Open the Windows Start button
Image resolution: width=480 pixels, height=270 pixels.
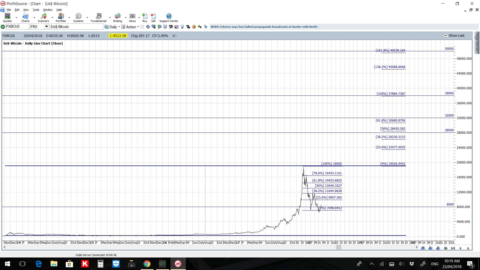point(7,264)
